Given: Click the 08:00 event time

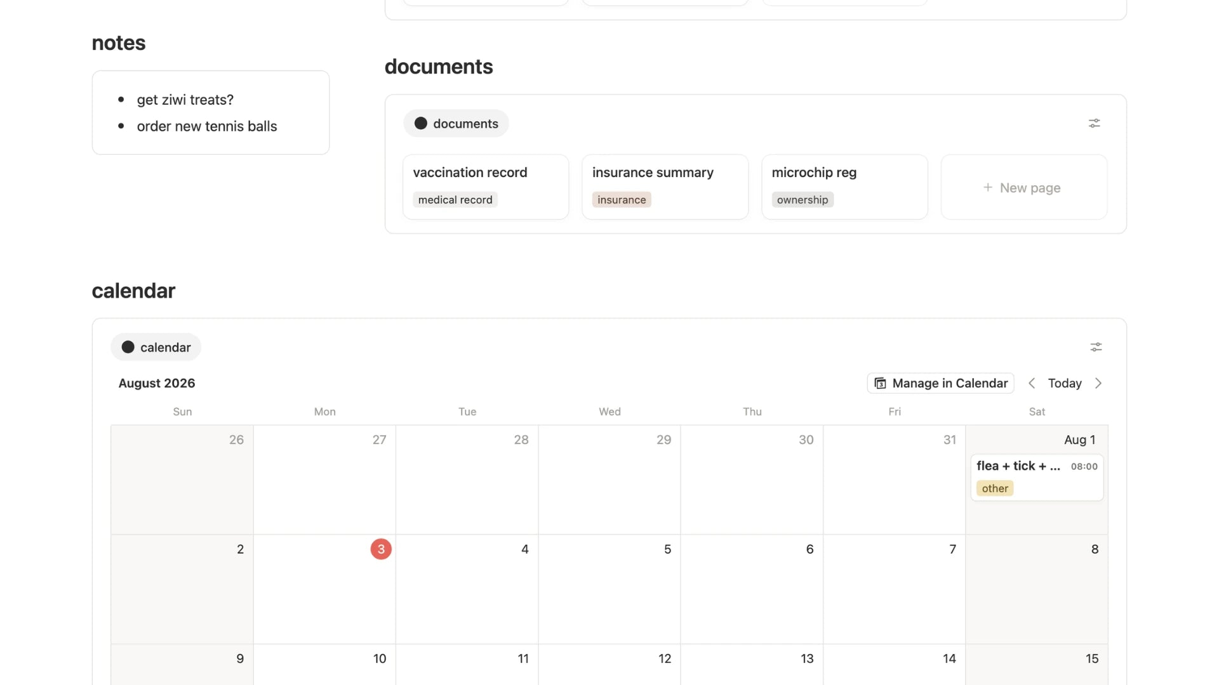Looking at the screenshot, I should pos(1084,466).
